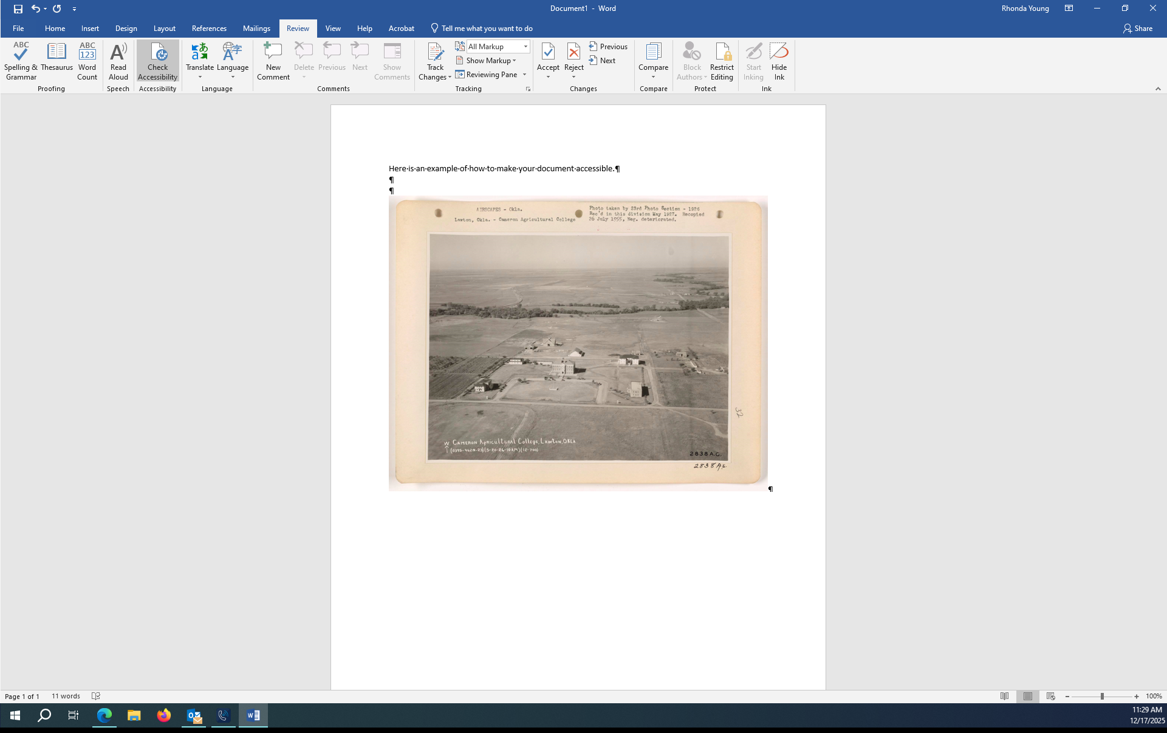The image size is (1167, 733).
Task: Insert a New Comment
Action: pos(273,53)
